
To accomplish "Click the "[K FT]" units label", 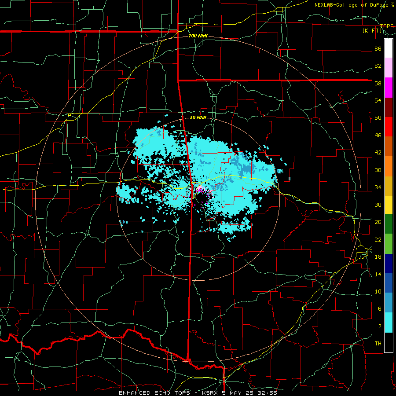I will coord(372,30).
